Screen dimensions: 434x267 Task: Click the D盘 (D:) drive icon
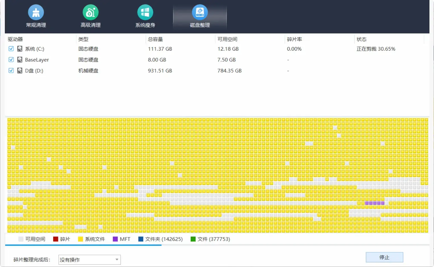20,71
